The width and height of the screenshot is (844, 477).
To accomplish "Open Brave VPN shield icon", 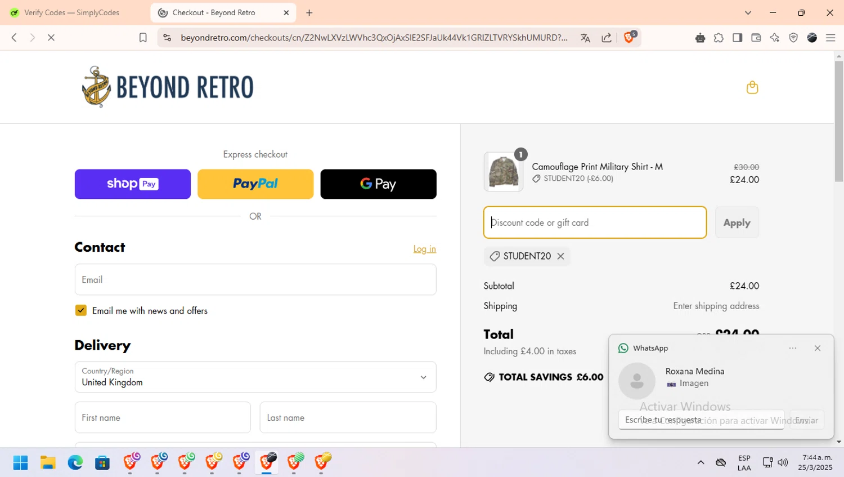I will 793,38.
